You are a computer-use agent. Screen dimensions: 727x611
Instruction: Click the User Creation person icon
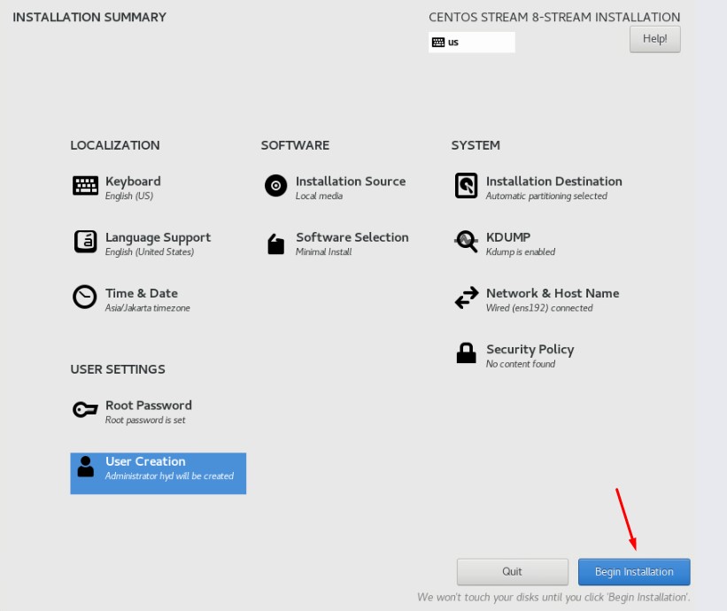coord(85,467)
